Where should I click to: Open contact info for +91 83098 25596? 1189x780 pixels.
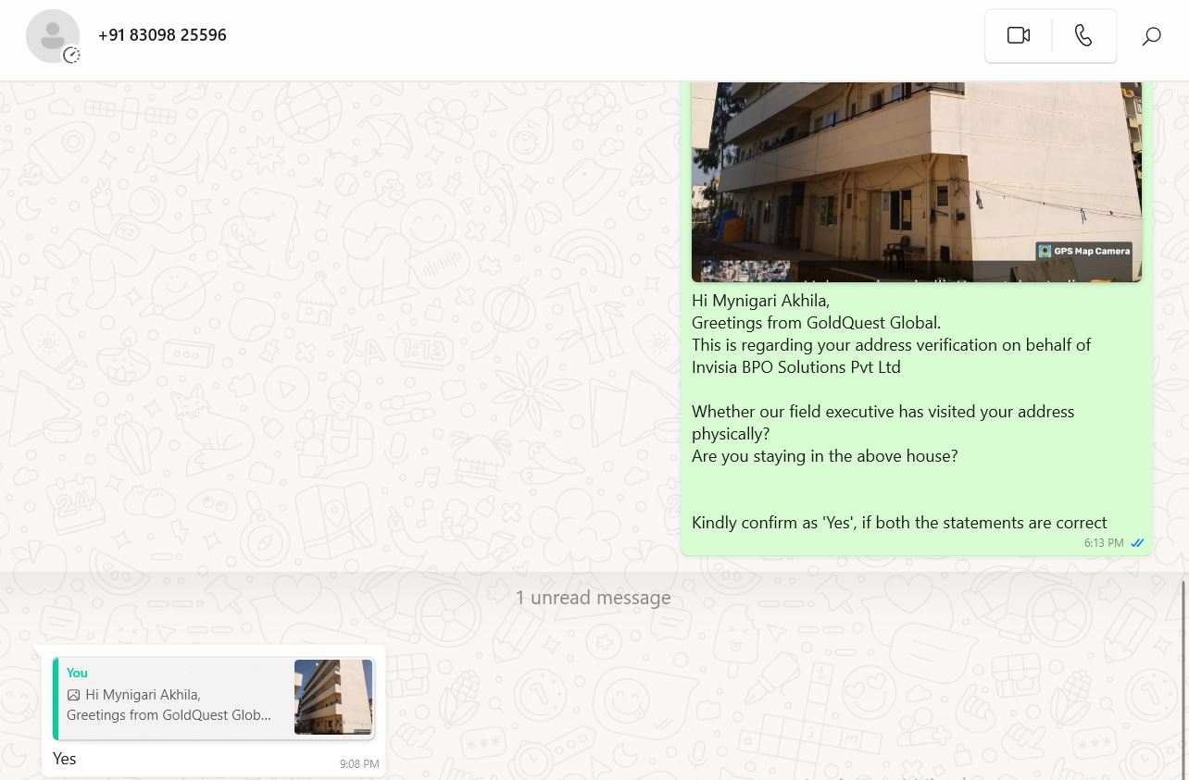point(162,35)
